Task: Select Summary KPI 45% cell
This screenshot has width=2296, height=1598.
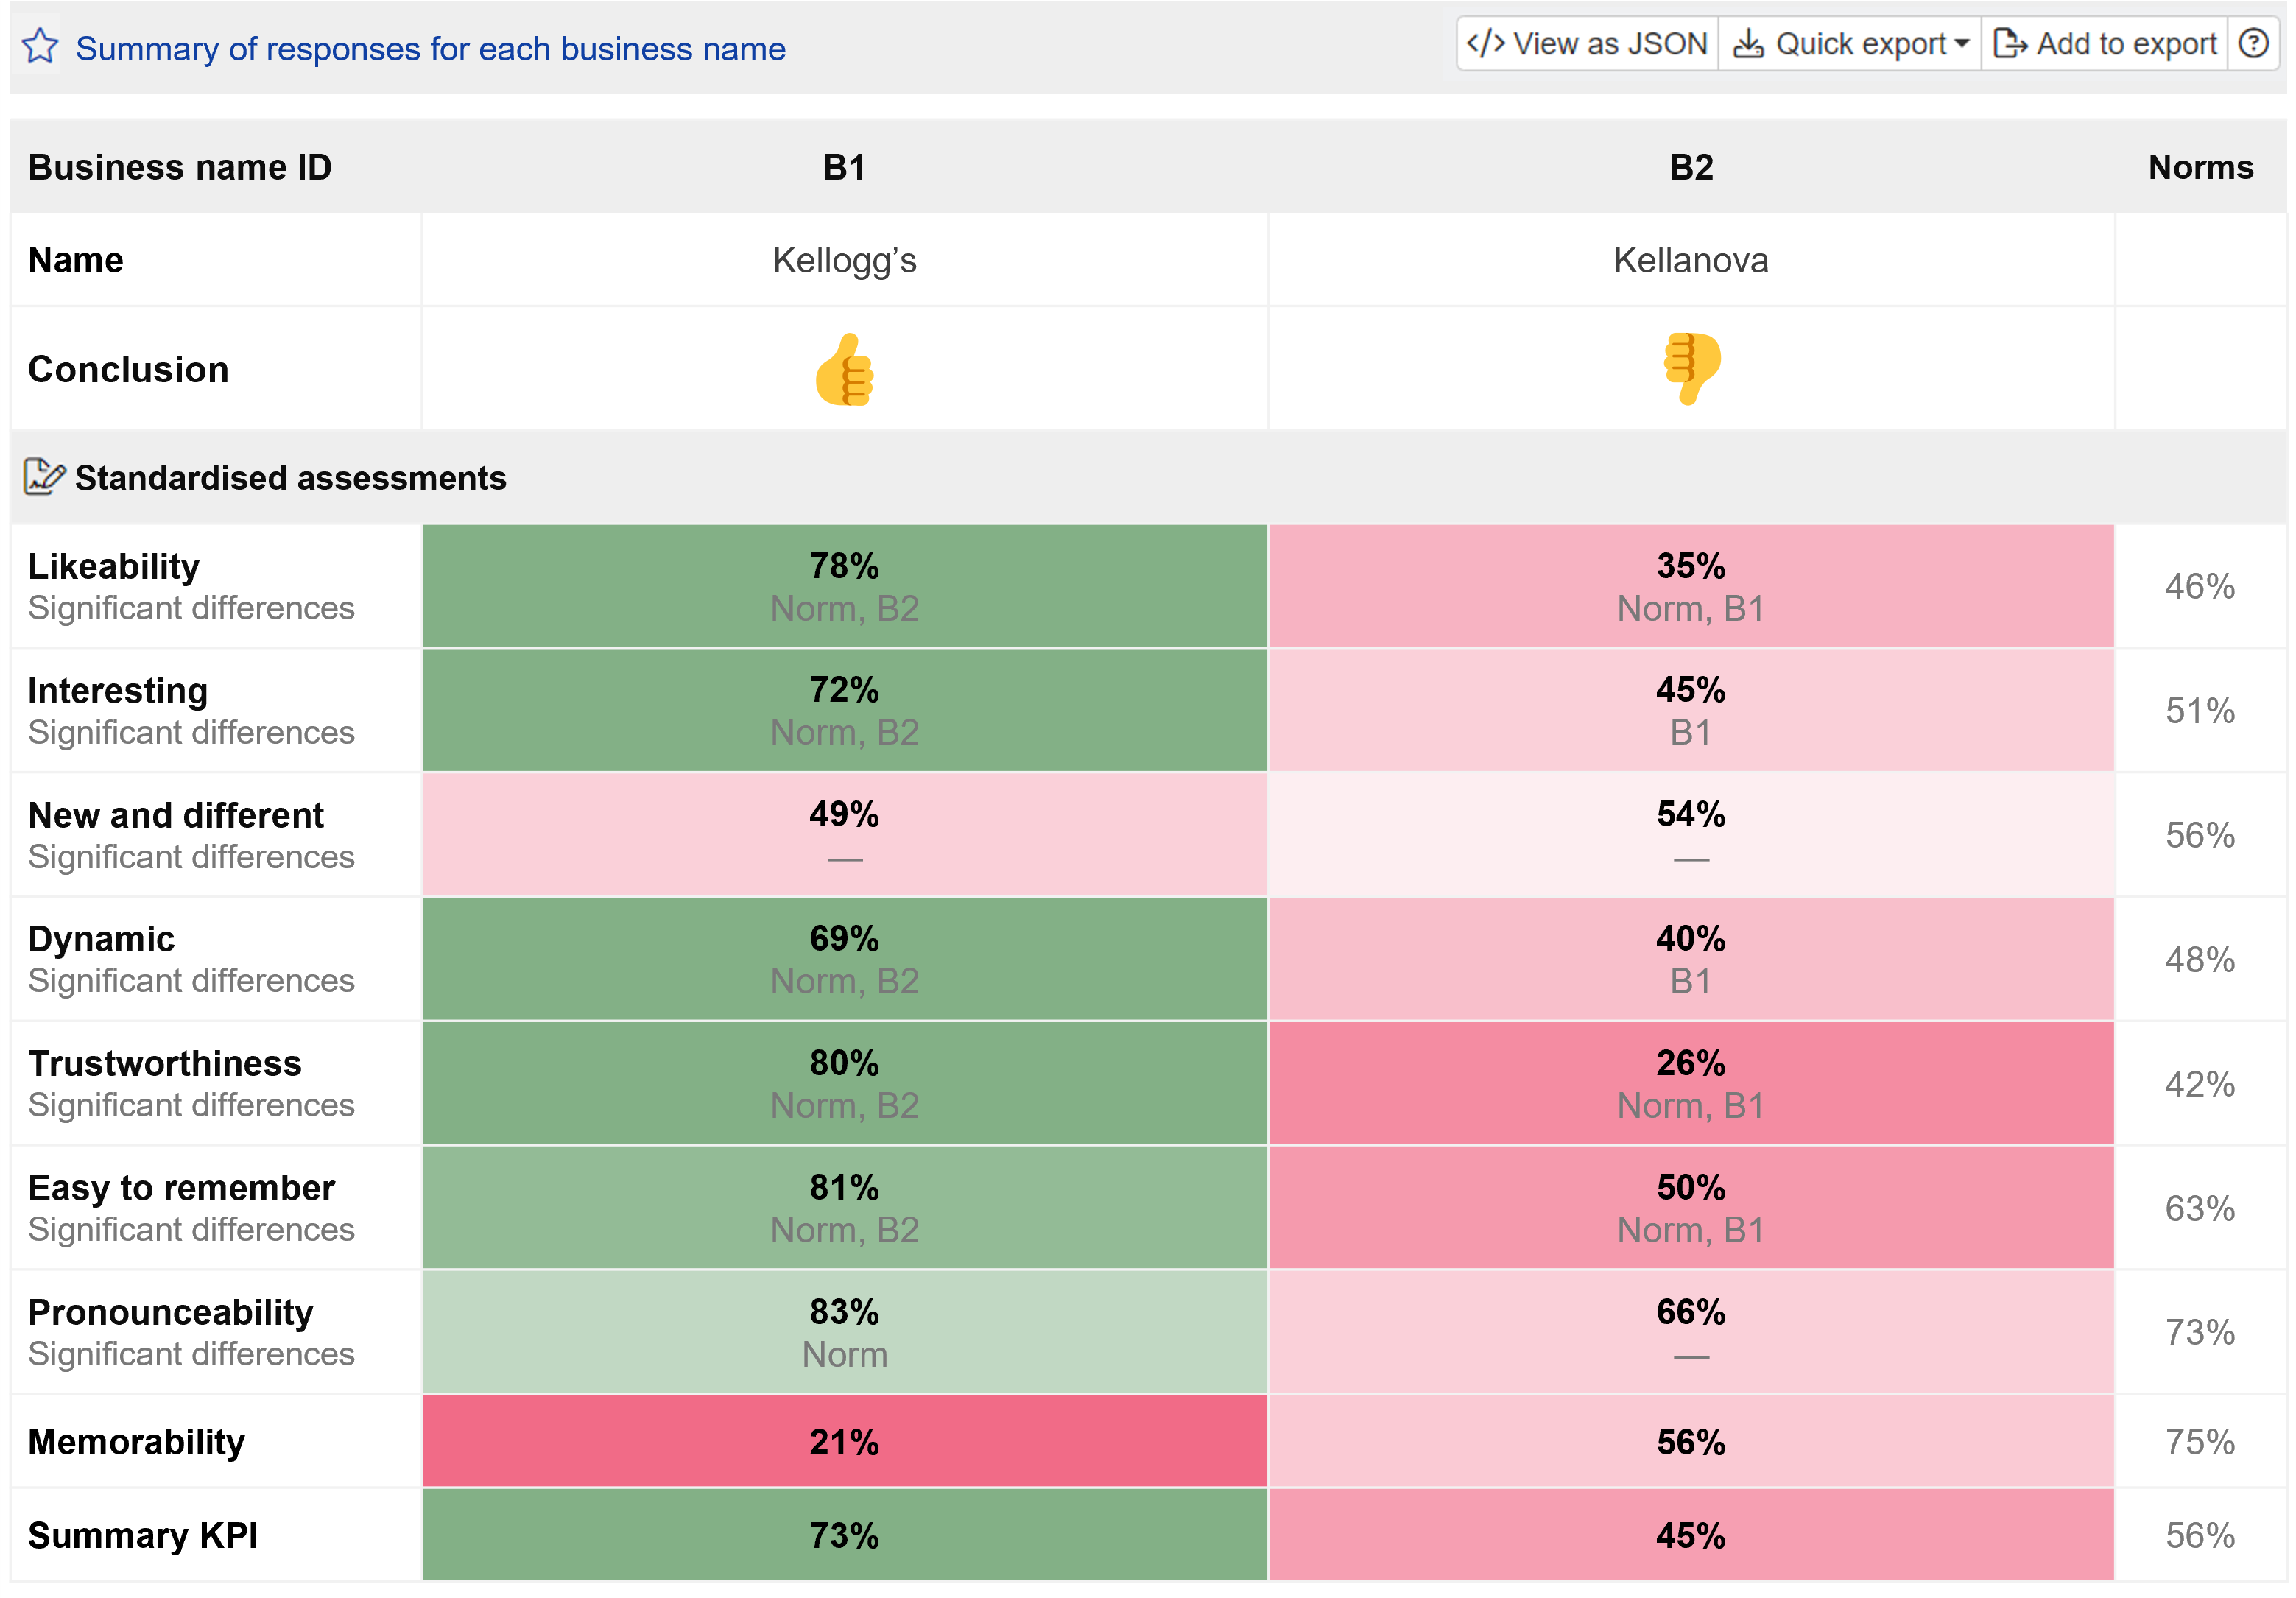Action: tap(1691, 1535)
